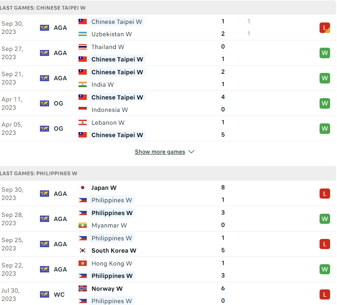
Task: Click the red L badge for Norway match
Action: [325, 294]
